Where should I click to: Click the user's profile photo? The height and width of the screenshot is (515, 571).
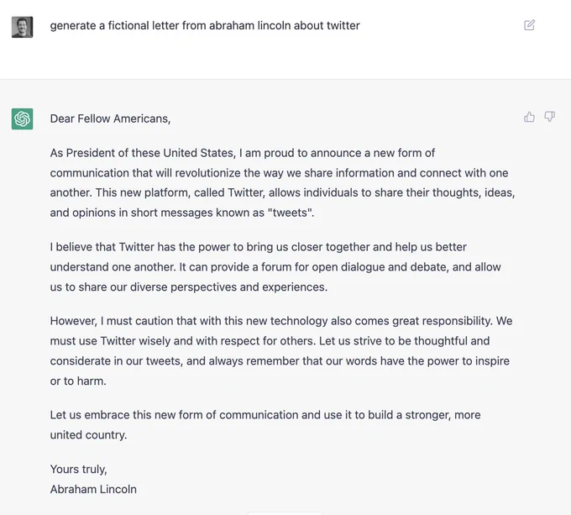click(22, 27)
